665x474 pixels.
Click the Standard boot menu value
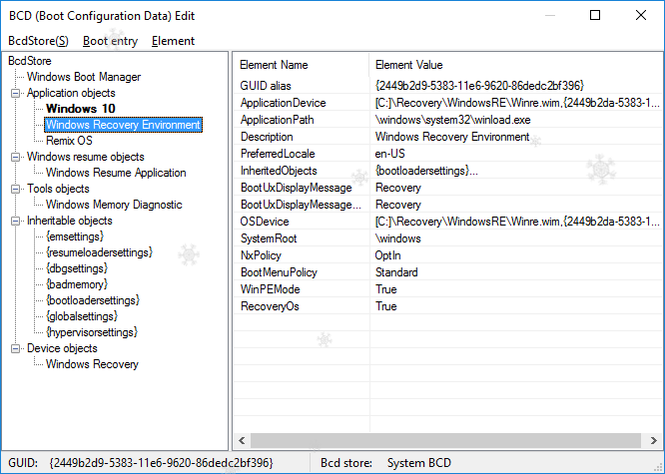click(x=396, y=272)
